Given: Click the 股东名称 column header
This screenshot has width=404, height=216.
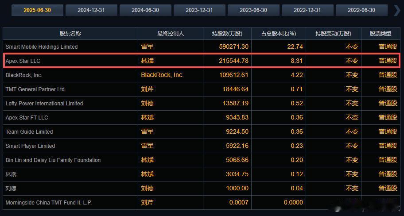Looking at the screenshot, I should 70,34.
